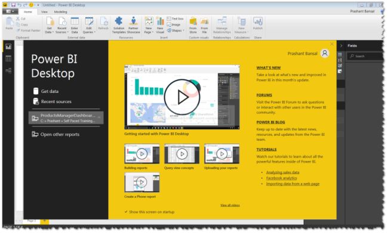Play the Building reports video
The image size is (388, 233).
pyautogui.click(x=142, y=154)
